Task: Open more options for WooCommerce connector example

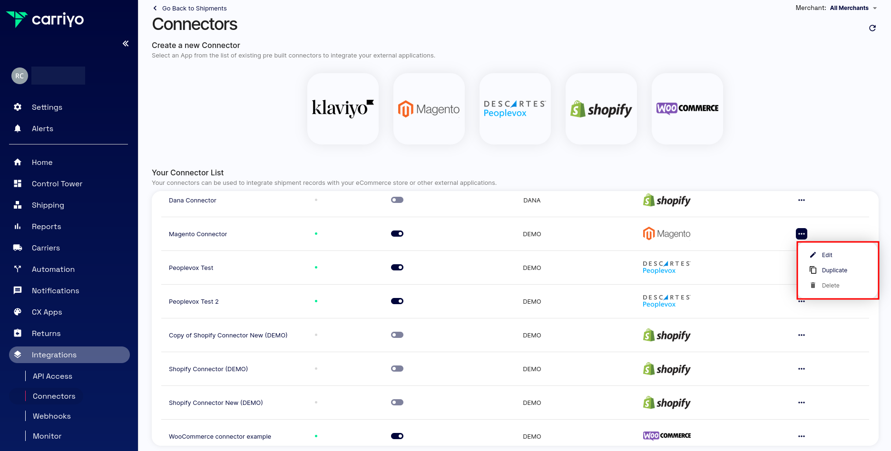Action: pyautogui.click(x=802, y=436)
